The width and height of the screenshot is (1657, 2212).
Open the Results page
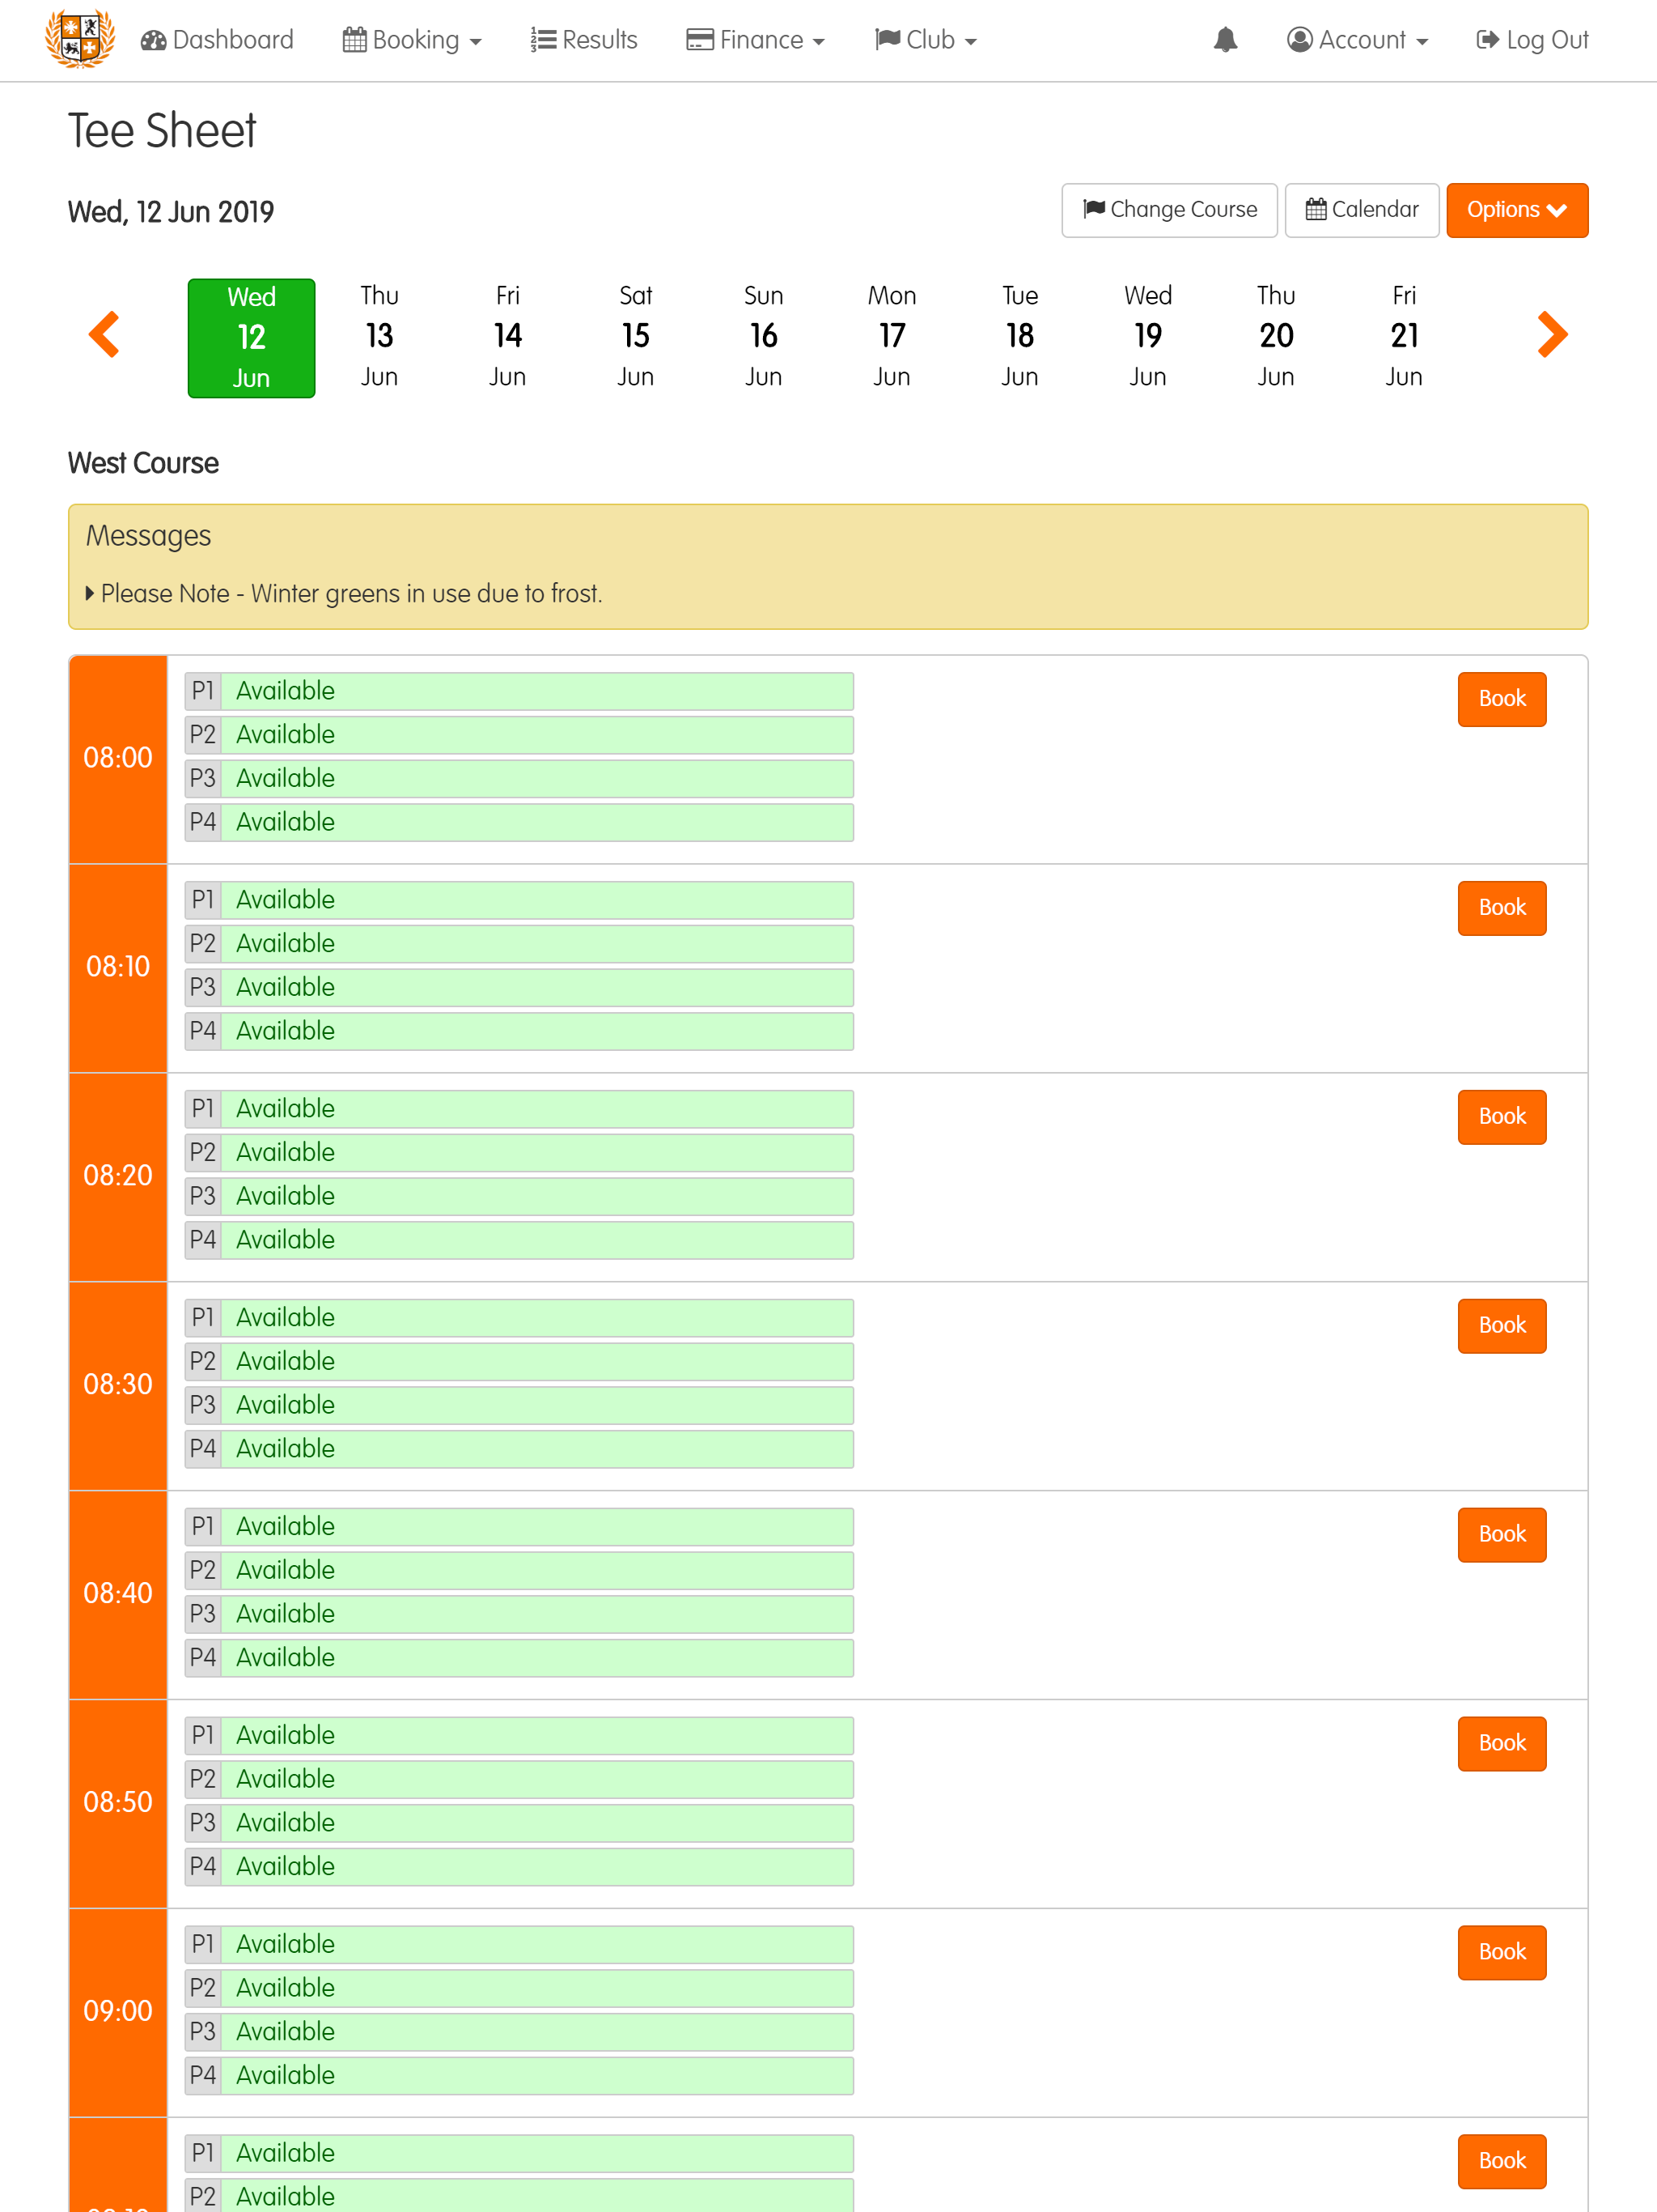coord(583,40)
